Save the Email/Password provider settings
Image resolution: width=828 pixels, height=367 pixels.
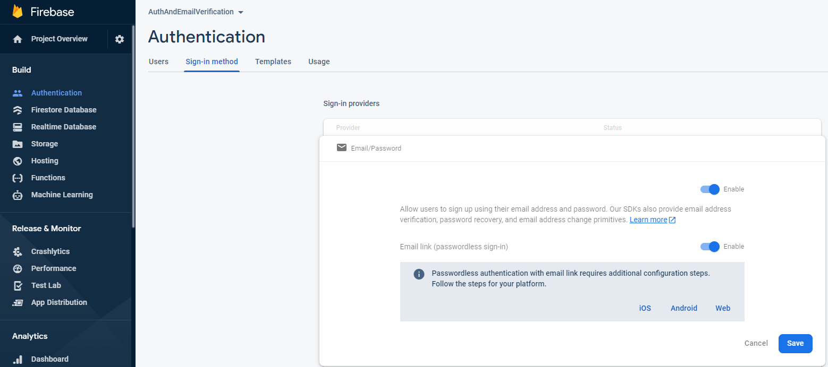795,343
